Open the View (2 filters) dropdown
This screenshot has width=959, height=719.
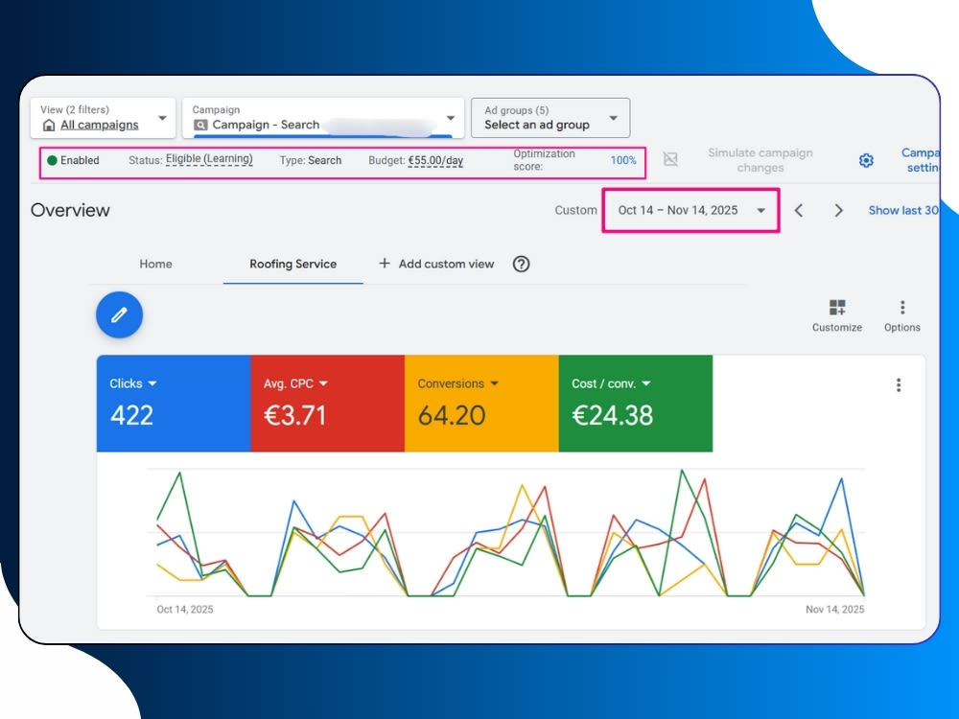(x=103, y=117)
